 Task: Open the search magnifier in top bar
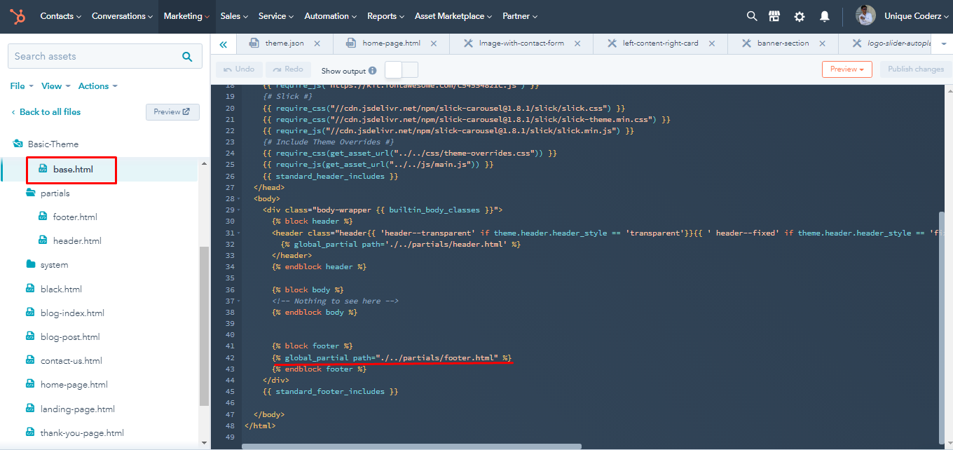point(752,16)
